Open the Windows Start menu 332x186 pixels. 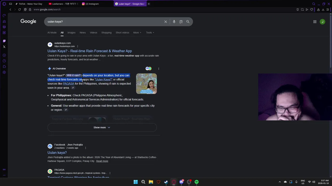pos(136,182)
